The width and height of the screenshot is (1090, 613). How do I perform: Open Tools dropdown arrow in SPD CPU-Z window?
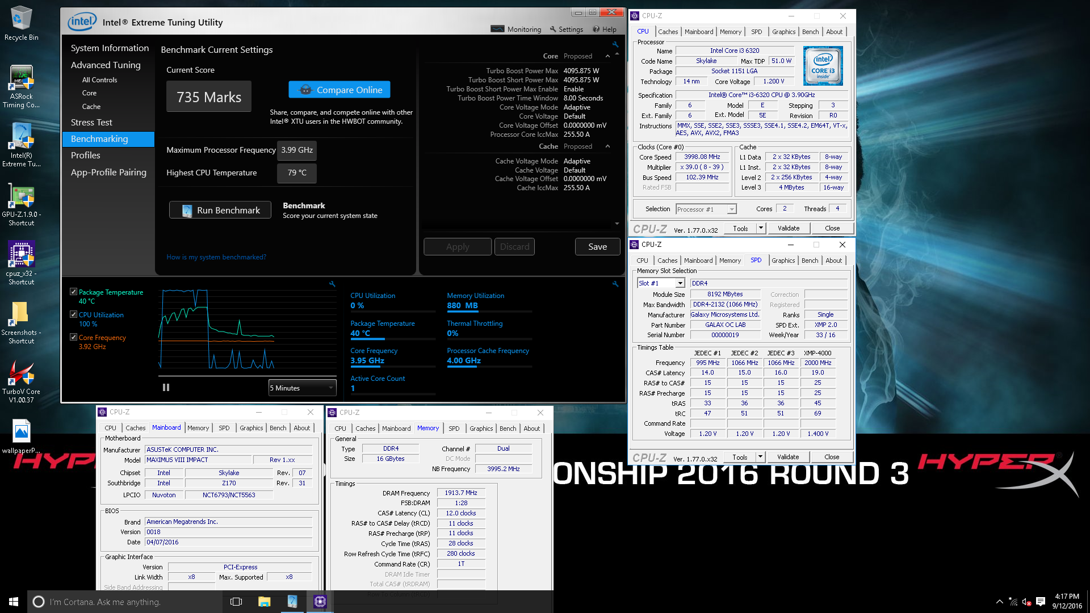pos(760,457)
